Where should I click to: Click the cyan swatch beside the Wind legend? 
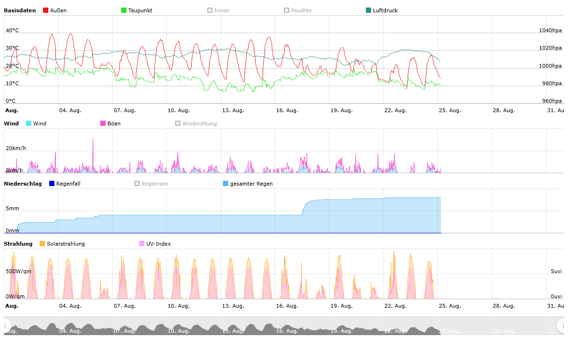(28, 124)
